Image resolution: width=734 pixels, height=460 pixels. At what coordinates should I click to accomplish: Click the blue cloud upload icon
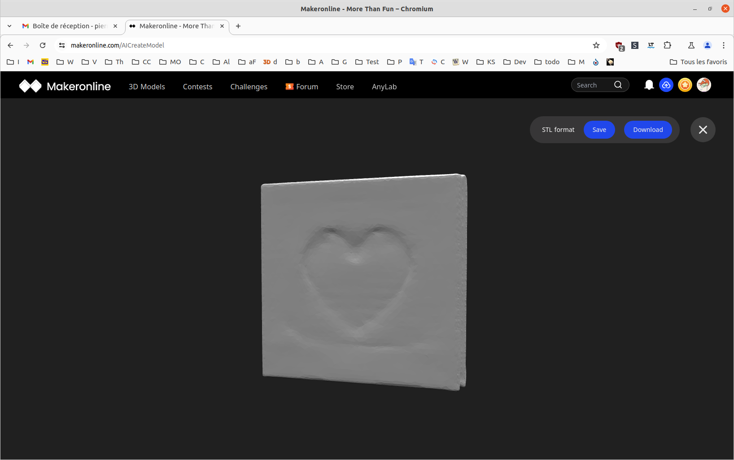coord(666,85)
